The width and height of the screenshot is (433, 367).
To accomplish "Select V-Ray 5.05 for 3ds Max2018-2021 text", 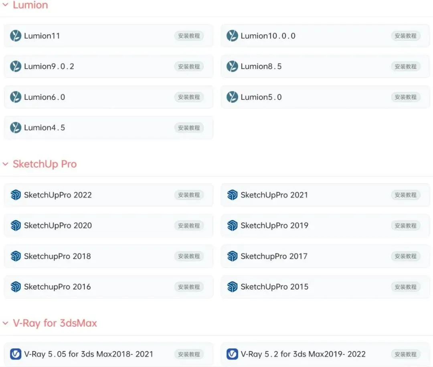I will [x=89, y=354].
